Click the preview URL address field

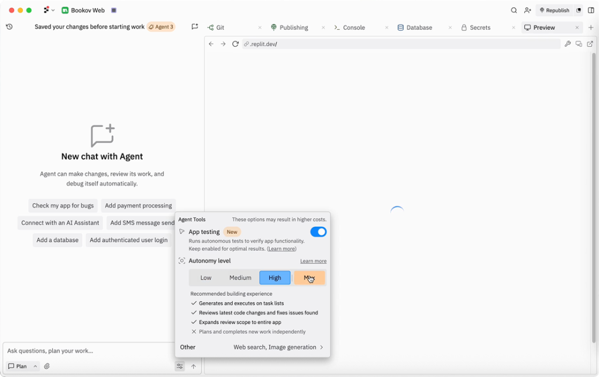coord(398,44)
